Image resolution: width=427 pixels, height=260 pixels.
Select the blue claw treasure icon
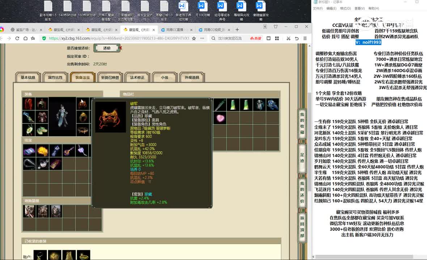(56, 151)
